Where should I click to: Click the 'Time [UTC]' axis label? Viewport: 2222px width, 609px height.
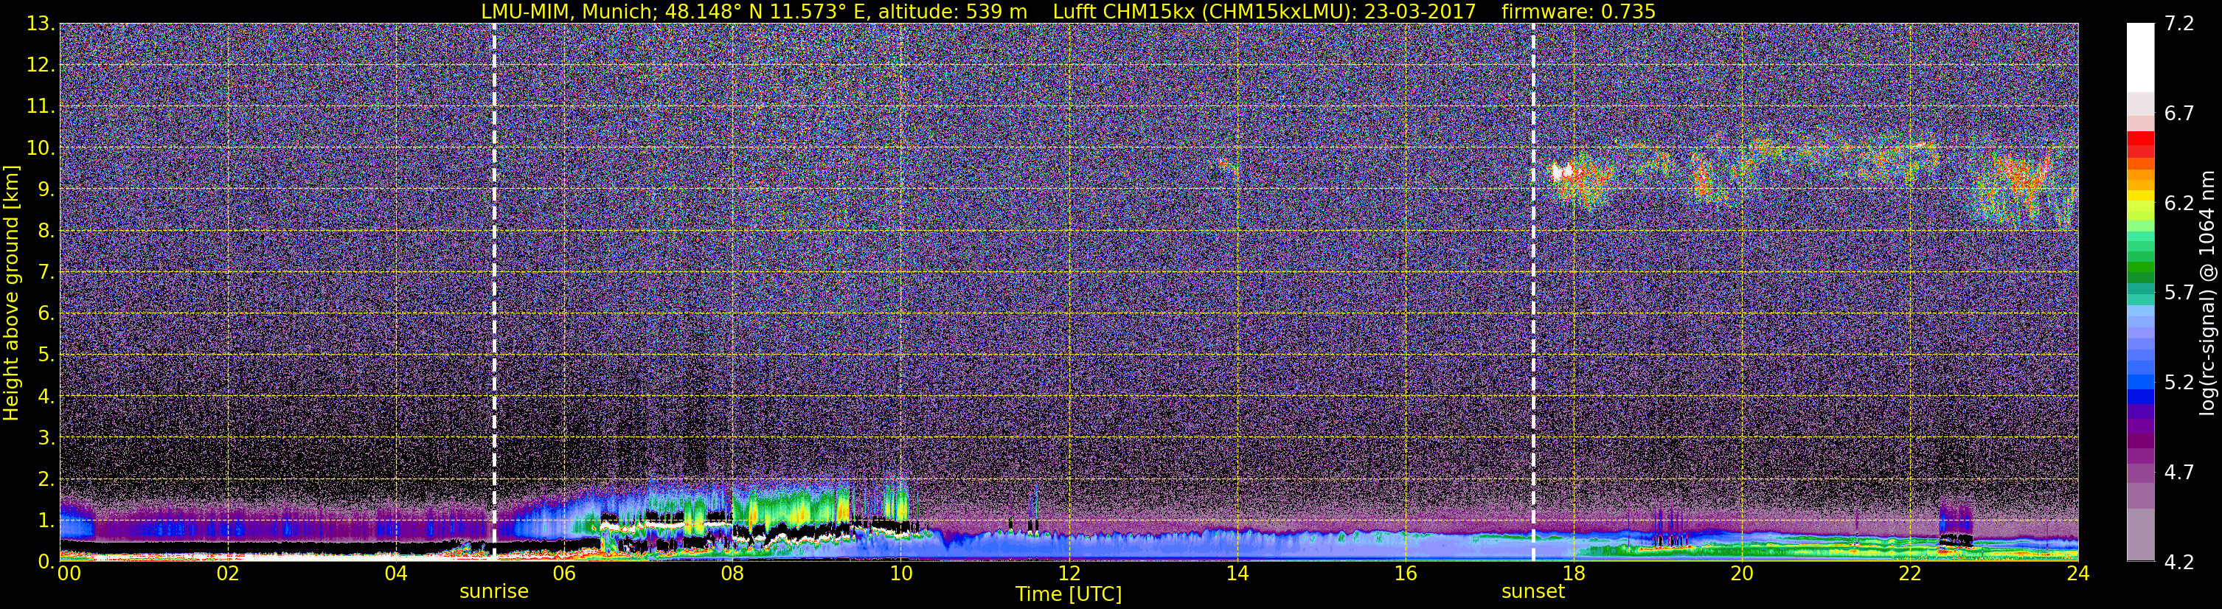(1069, 594)
